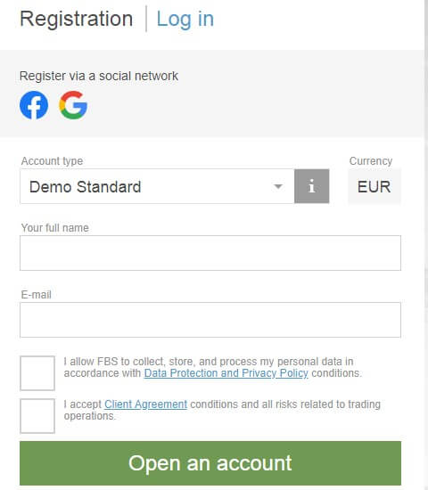Open the Client Agreement link
Image resolution: width=428 pixels, height=490 pixels.
click(145, 404)
